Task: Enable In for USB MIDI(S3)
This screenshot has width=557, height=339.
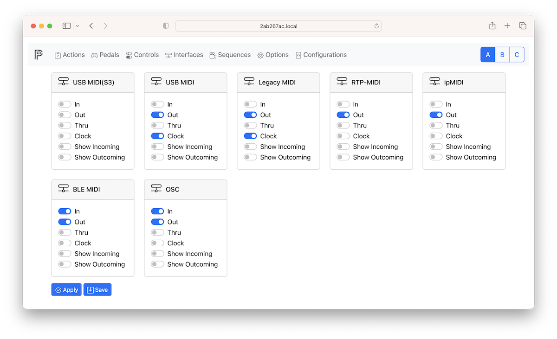Action: coord(65,104)
